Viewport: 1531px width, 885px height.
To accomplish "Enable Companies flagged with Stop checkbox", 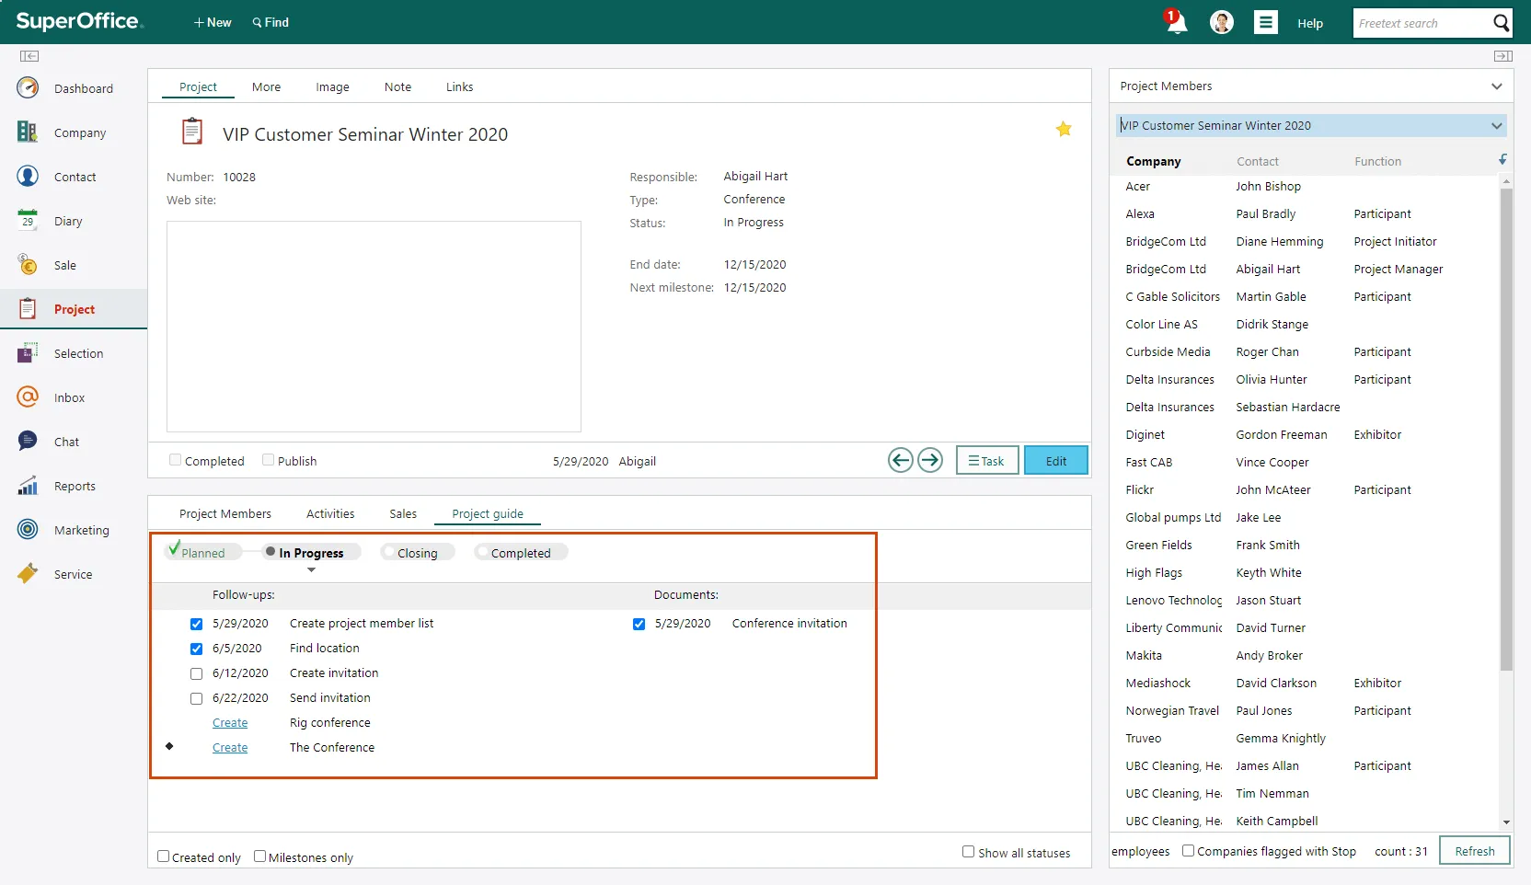I will (1188, 851).
